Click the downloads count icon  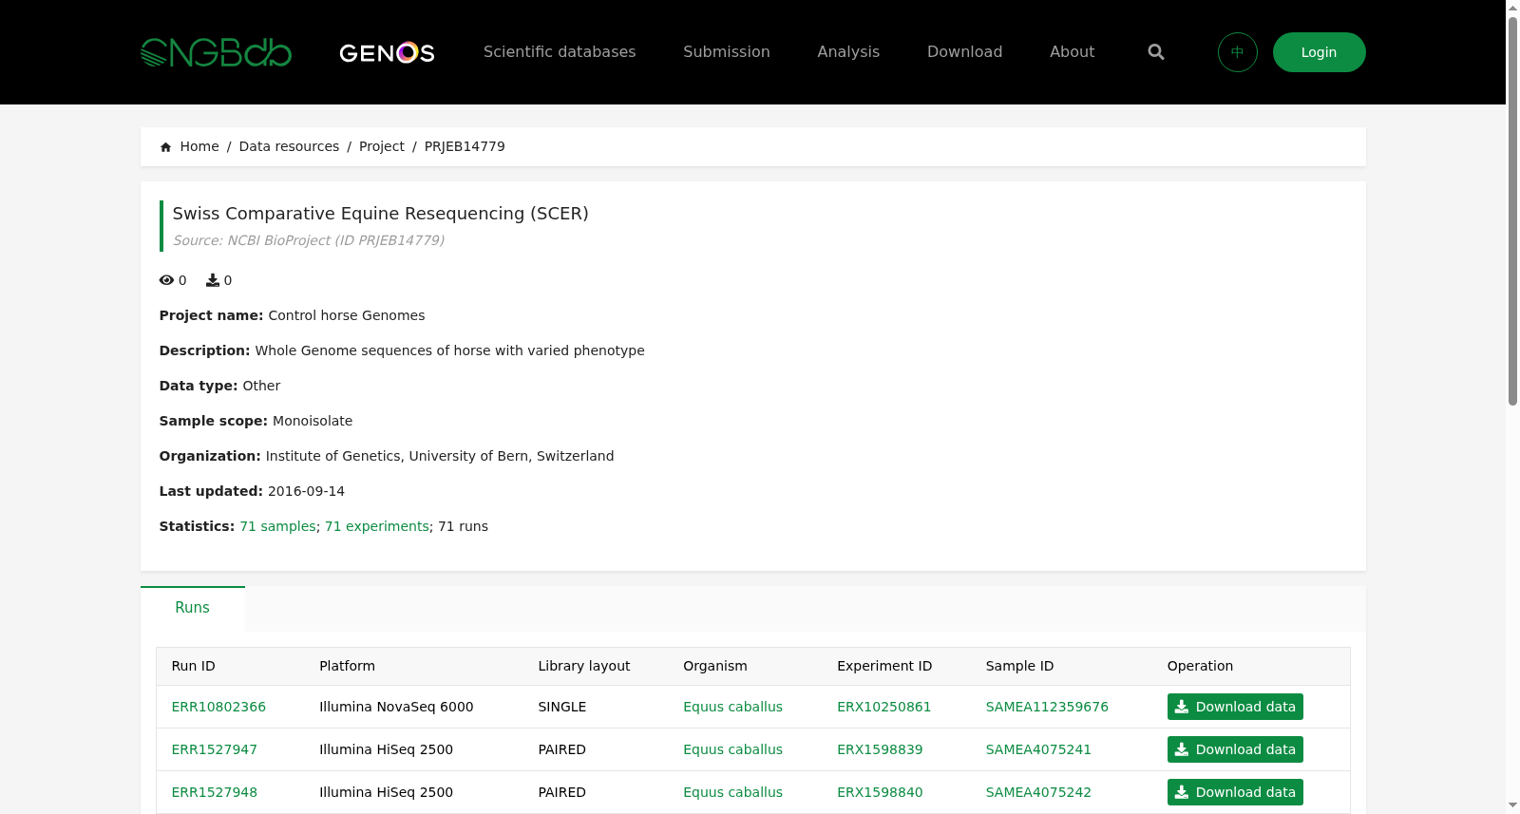coord(213,280)
